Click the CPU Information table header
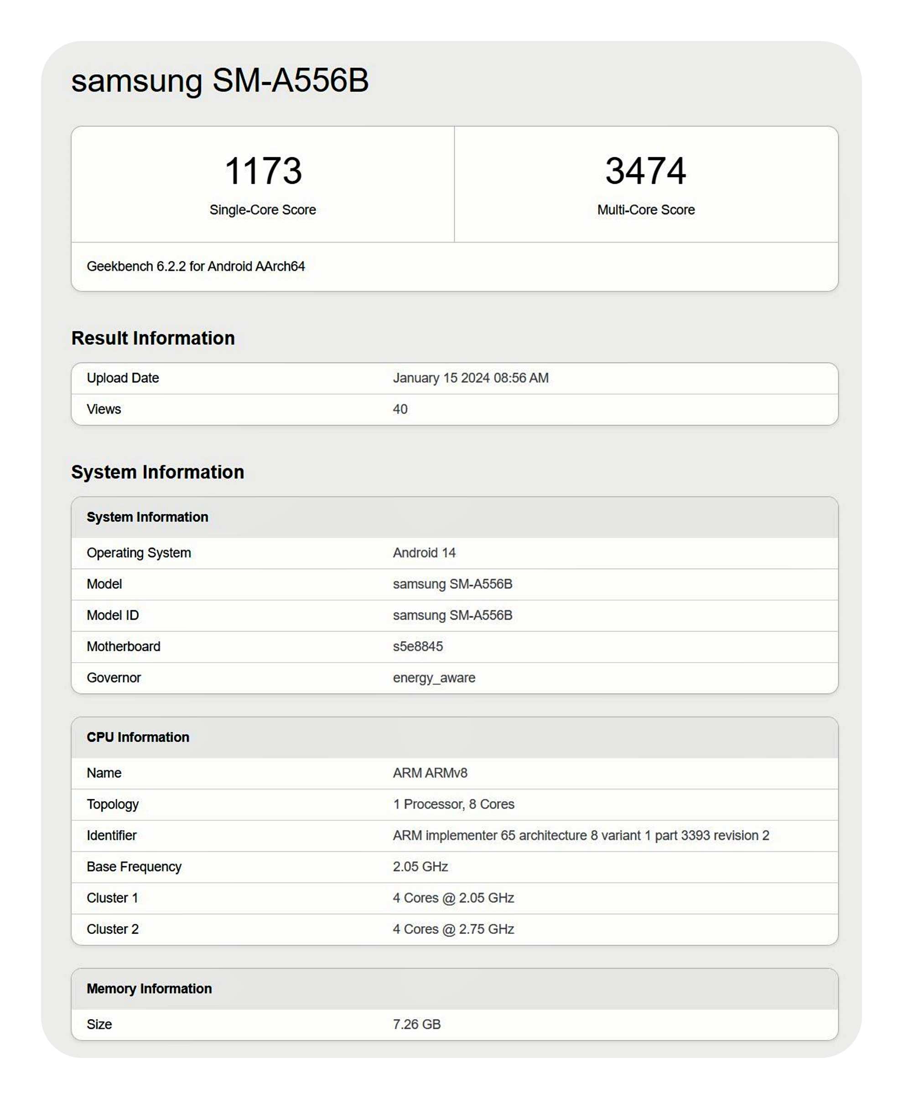The image size is (903, 1099). (x=138, y=737)
